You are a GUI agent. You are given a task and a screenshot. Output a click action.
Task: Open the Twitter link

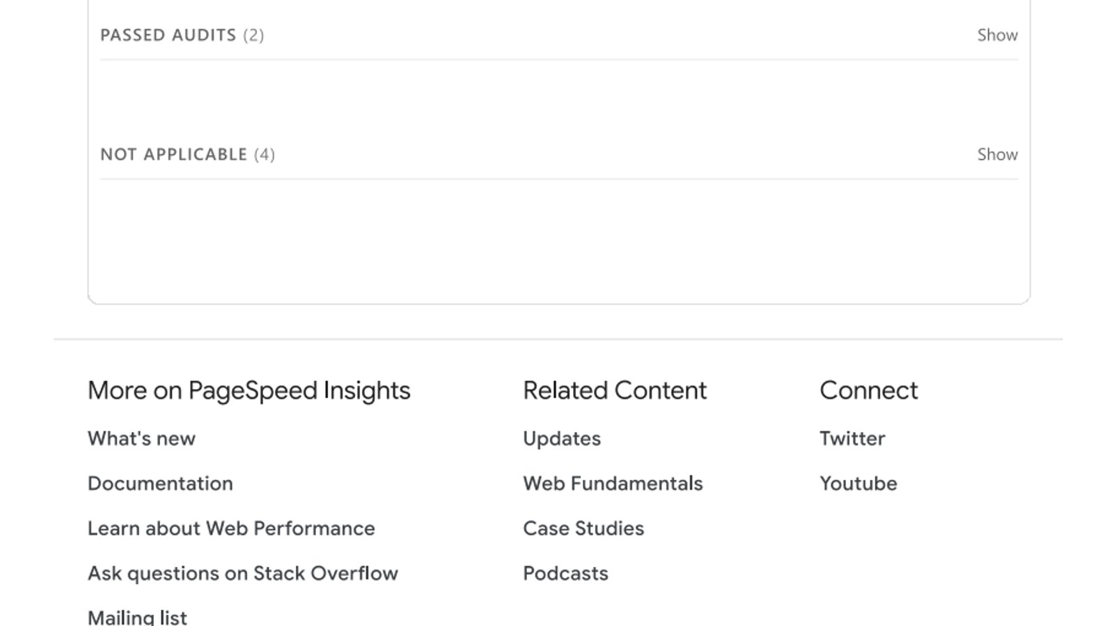pyautogui.click(x=852, y=439)
